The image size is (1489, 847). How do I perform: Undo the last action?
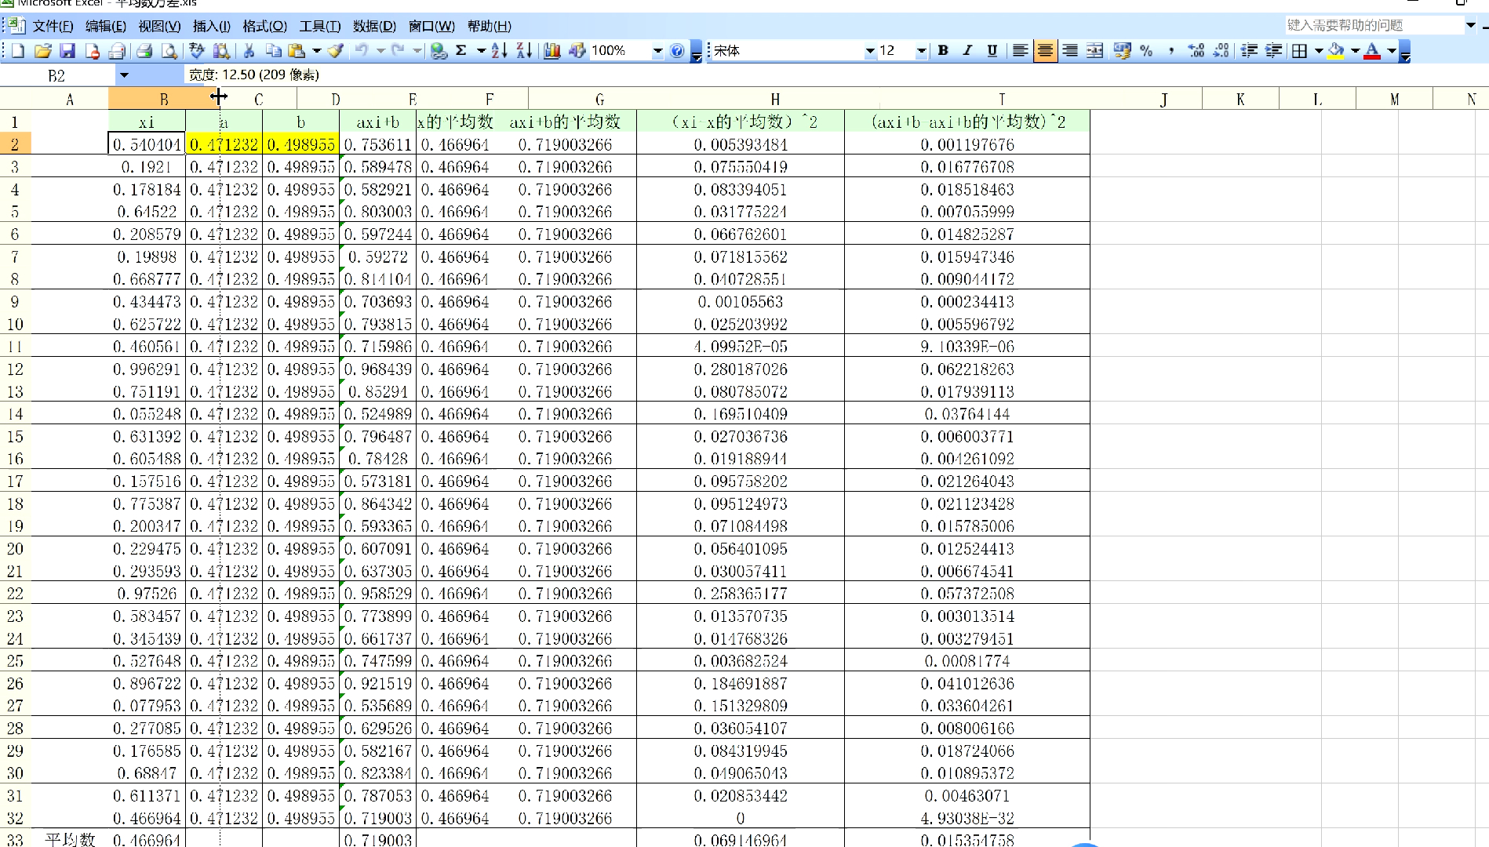(362, 51)
